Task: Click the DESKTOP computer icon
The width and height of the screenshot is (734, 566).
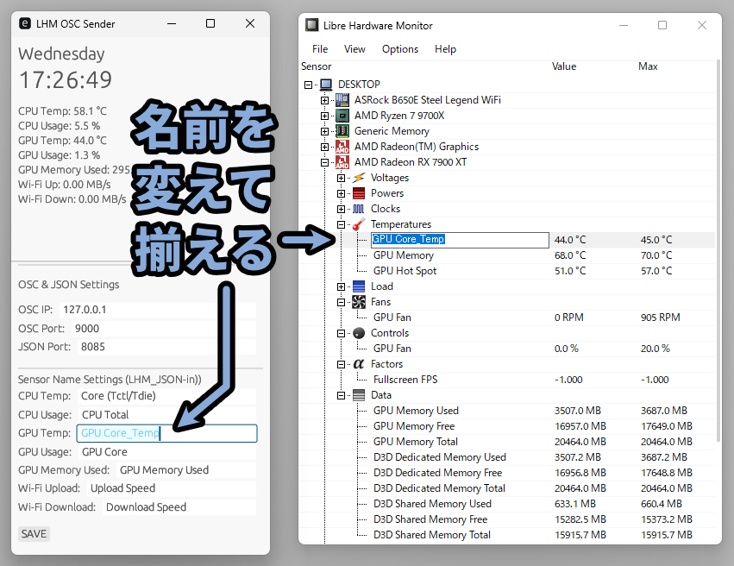Action: click(326, 85)
